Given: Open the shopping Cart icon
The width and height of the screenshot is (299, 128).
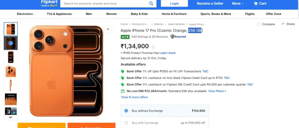Looking at the screenshot, I should pyautogui.click(x=256, y=3).
